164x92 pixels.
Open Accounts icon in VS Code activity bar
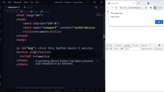tap(1, 77)
